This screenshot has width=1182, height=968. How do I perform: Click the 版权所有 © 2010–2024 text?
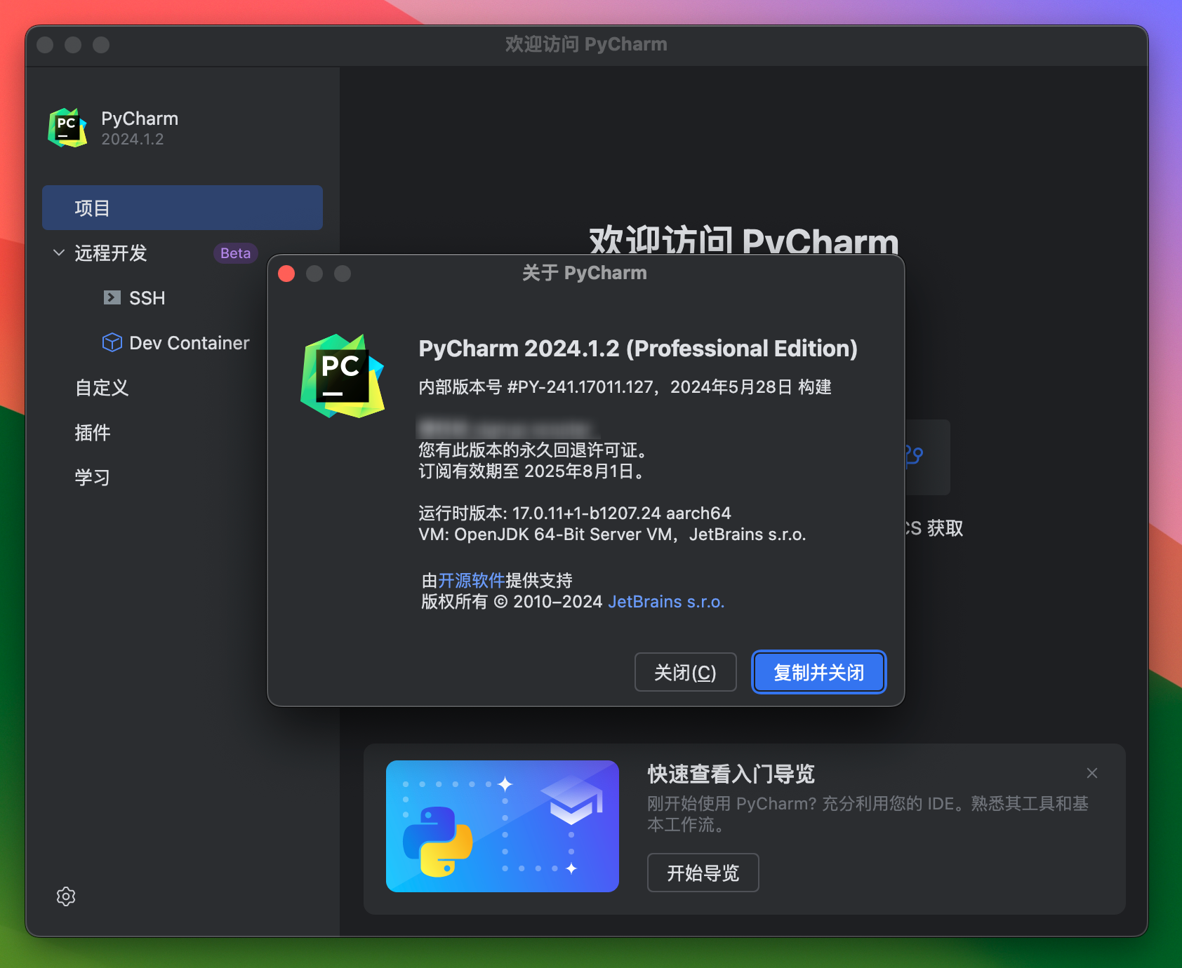point(512,602)
